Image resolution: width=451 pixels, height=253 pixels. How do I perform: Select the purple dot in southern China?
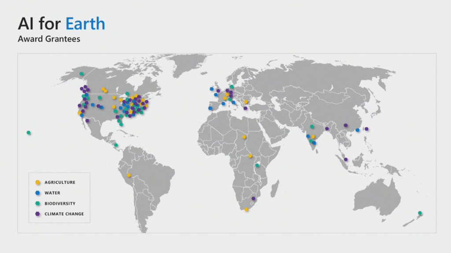(x=346, y=125)
